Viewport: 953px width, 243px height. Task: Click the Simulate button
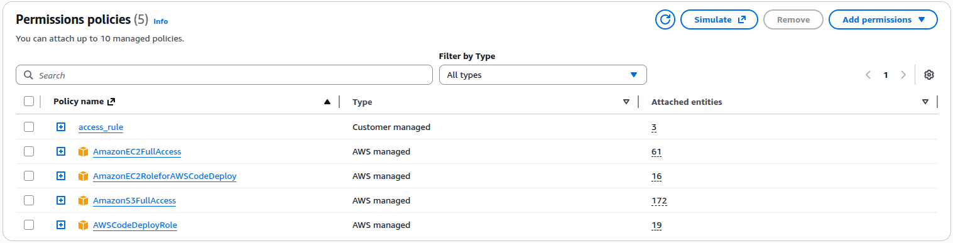(x=719, y=19)
